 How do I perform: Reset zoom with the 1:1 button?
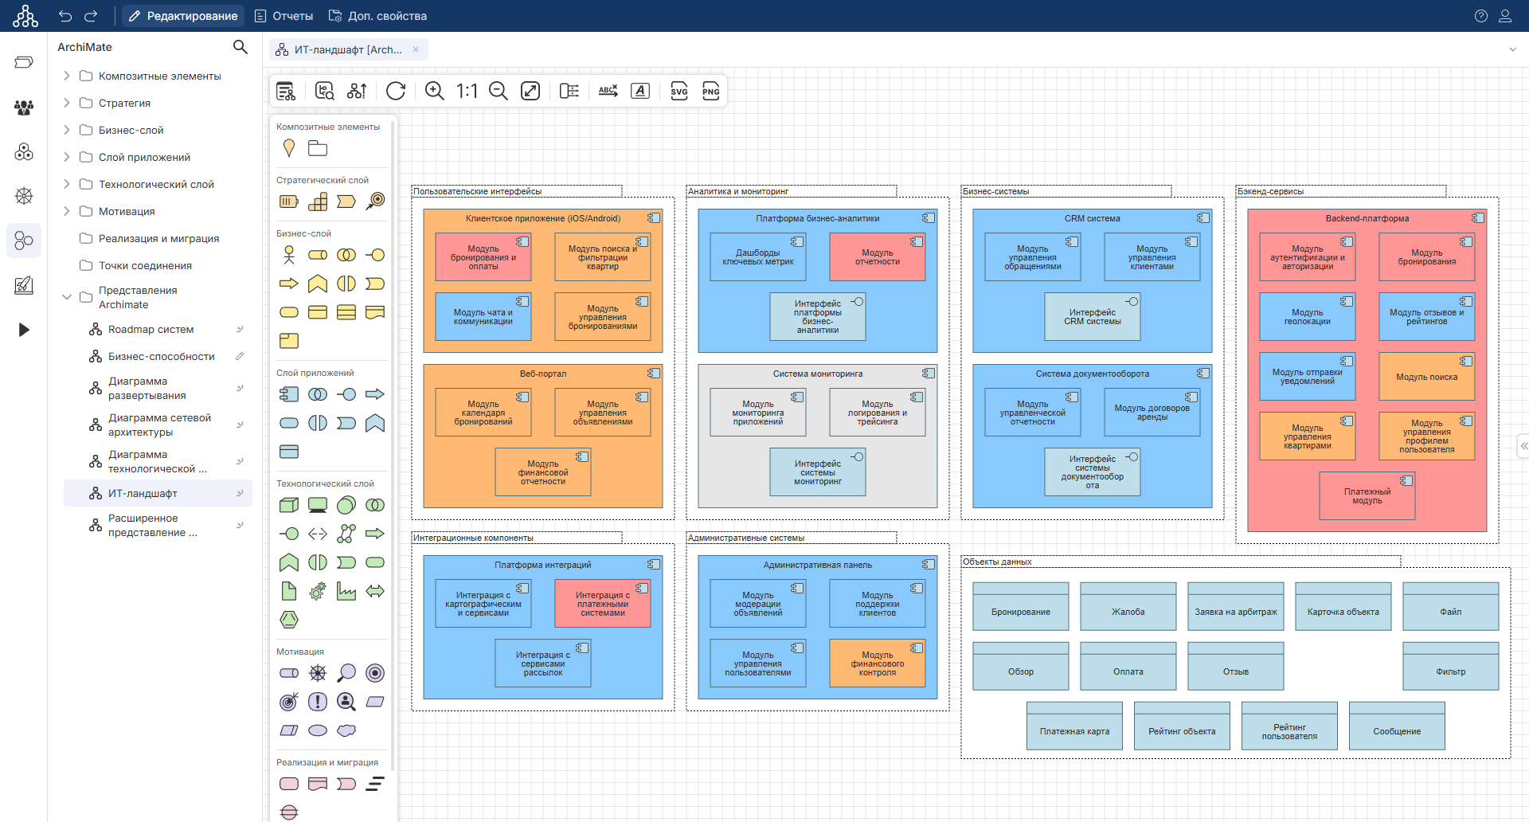tap(467, 91)
